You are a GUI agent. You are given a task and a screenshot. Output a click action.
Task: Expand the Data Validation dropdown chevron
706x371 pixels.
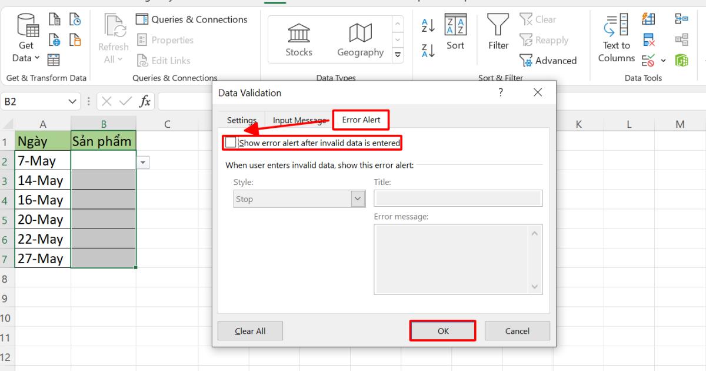pos(662,61)
